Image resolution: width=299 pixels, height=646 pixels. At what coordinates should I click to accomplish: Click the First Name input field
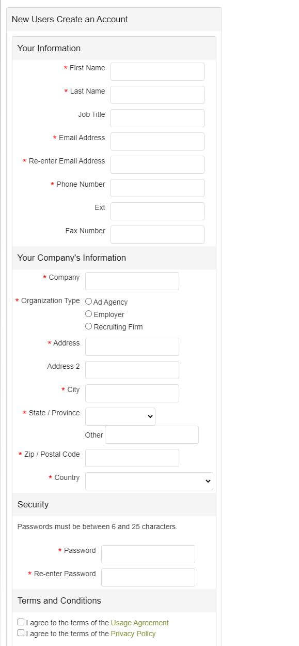[158, 71]
